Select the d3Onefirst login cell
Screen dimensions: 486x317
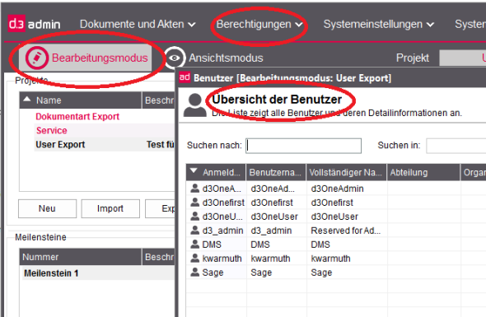pyautogui.click(x=223, y=203)
